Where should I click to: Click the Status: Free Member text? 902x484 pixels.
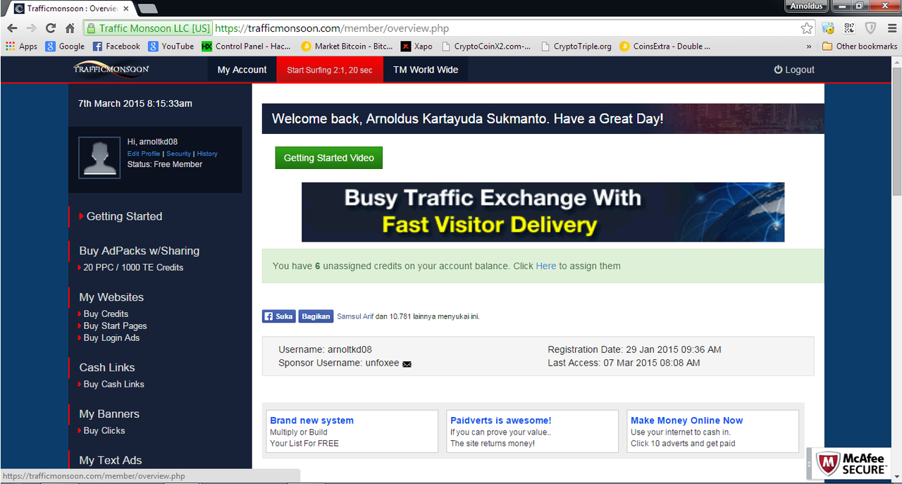pyautogui.click(x=165, y=164)
